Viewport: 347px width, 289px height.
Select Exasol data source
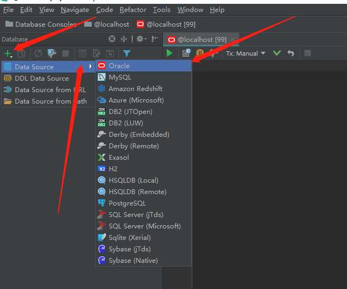click(144, 158)
